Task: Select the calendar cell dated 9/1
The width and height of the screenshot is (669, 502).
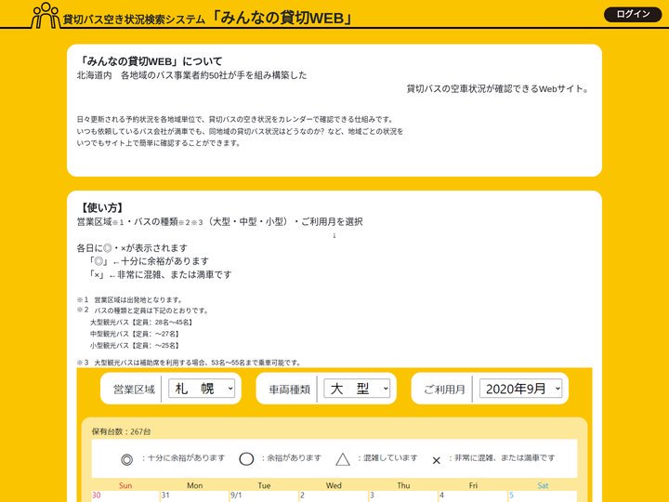Action: [x=264, y=496]
